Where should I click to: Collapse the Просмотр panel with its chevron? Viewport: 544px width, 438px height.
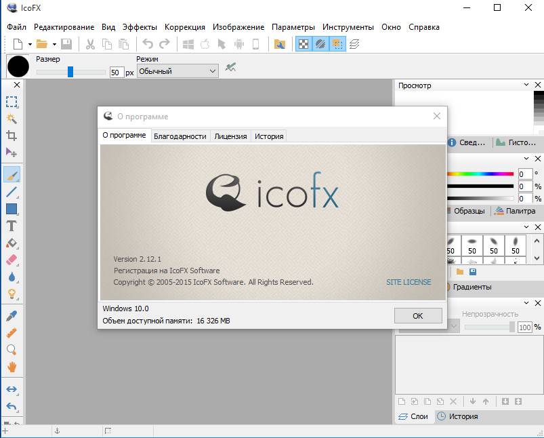pos(526,85)
